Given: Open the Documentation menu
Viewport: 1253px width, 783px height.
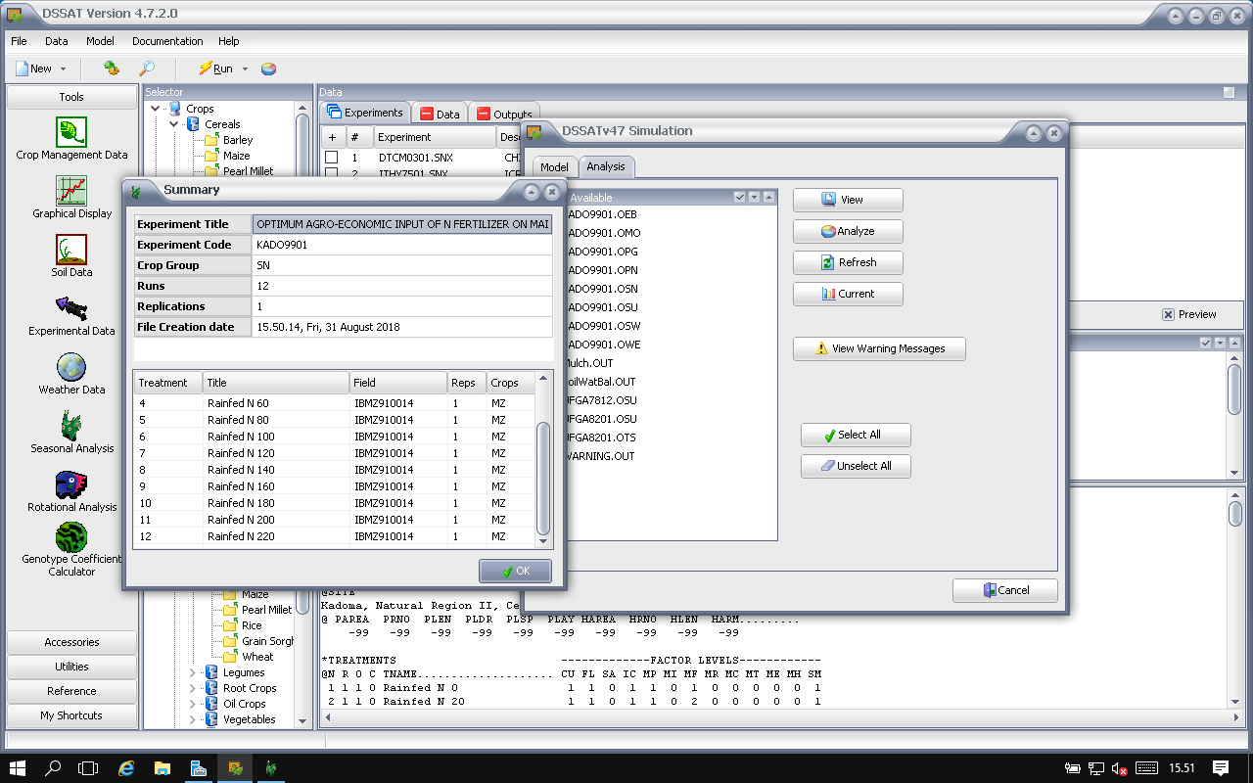Looking at the screenshot, I should (x=167, y=41).
